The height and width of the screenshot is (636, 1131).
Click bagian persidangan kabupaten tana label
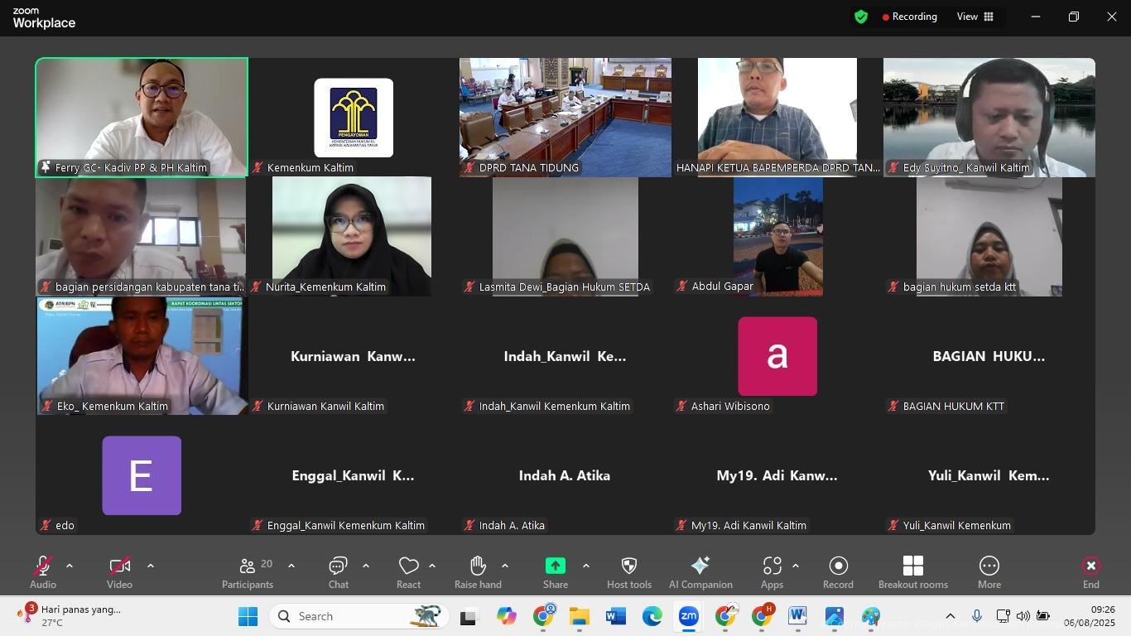coord(150,287)
